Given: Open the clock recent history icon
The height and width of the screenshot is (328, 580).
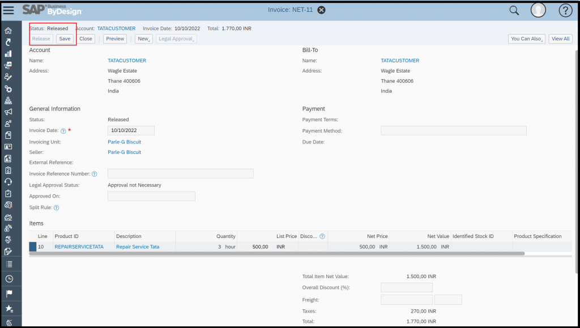Looking at the screenshot, I should 9,279.
